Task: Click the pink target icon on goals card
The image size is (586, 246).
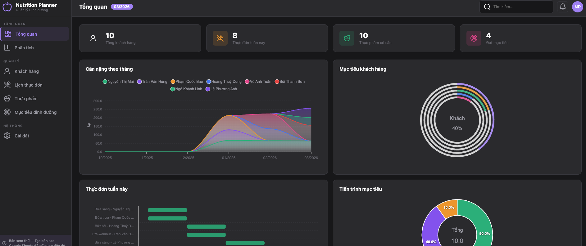Action: click(474, 38)
